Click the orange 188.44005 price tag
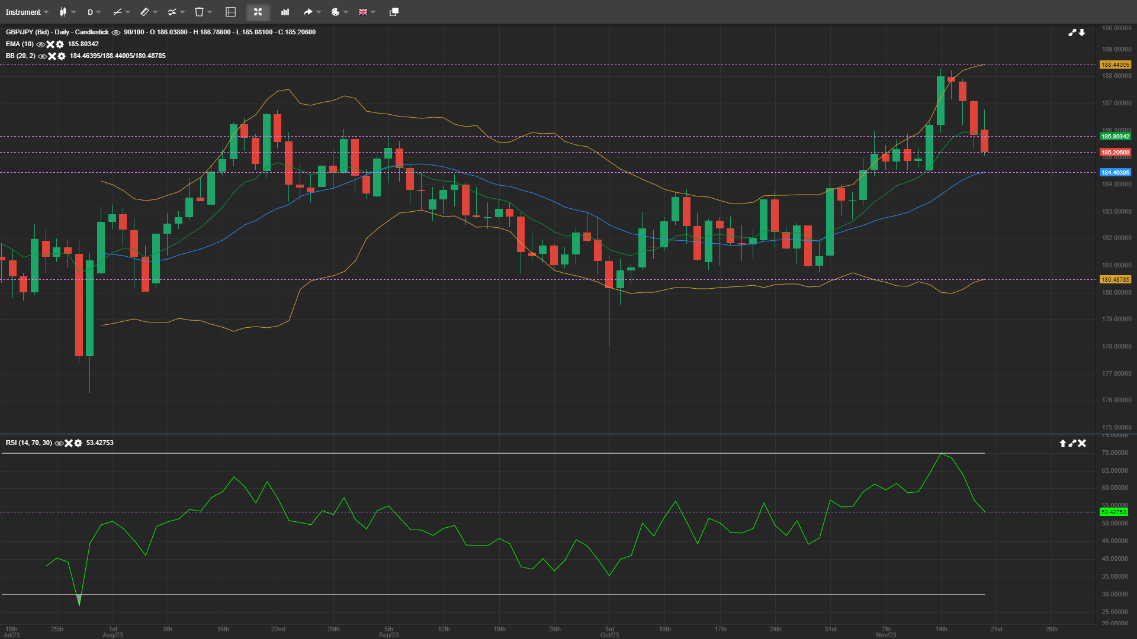 coord(1116,65)
